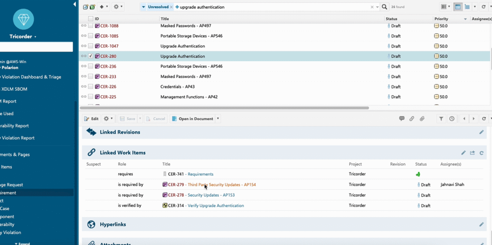This screenshot has width=492, height=245.
Task: Click the Edit button
Action: 91,119
